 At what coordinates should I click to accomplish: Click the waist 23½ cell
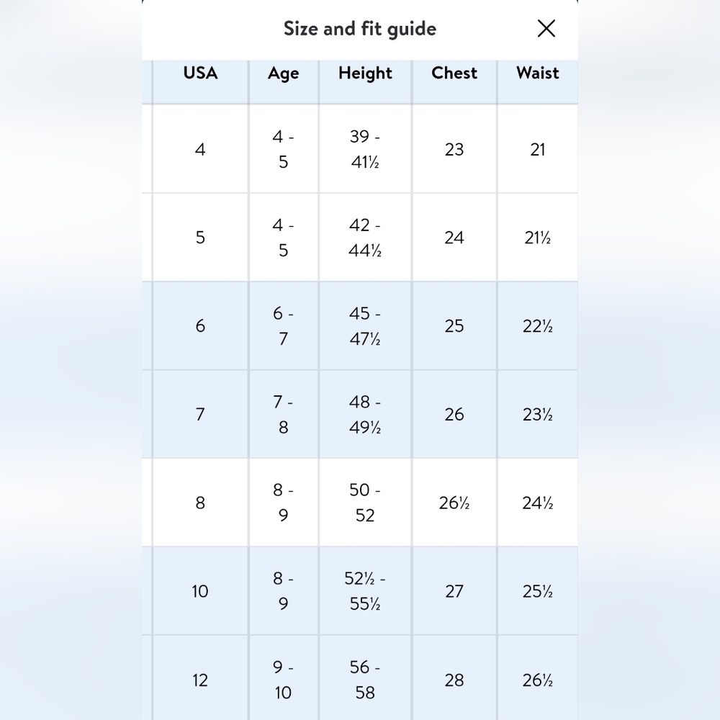coord(538,414)
